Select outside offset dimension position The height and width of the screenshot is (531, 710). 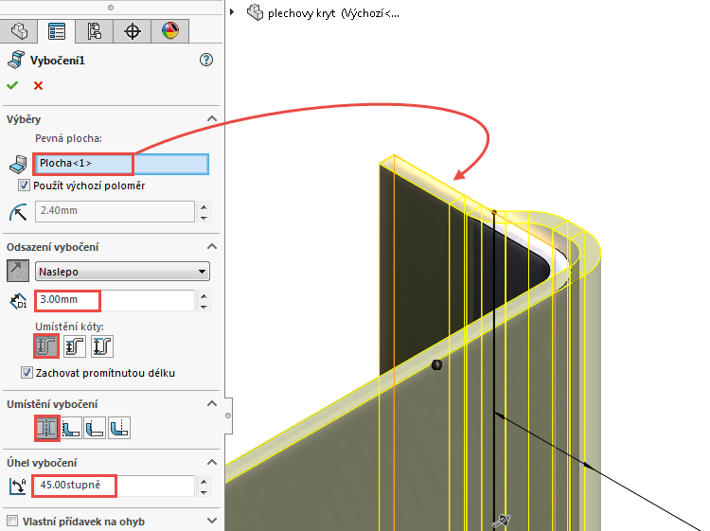click(x=46, y=345)
